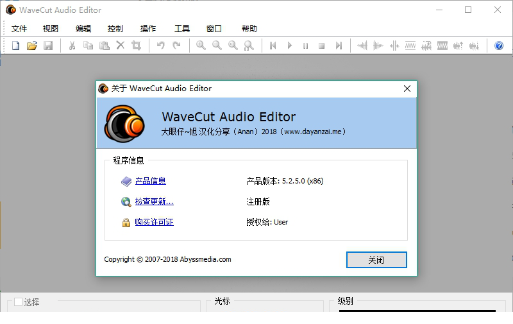
Task: Click the headphone logo in About dialog
Action: coord(124,124)
